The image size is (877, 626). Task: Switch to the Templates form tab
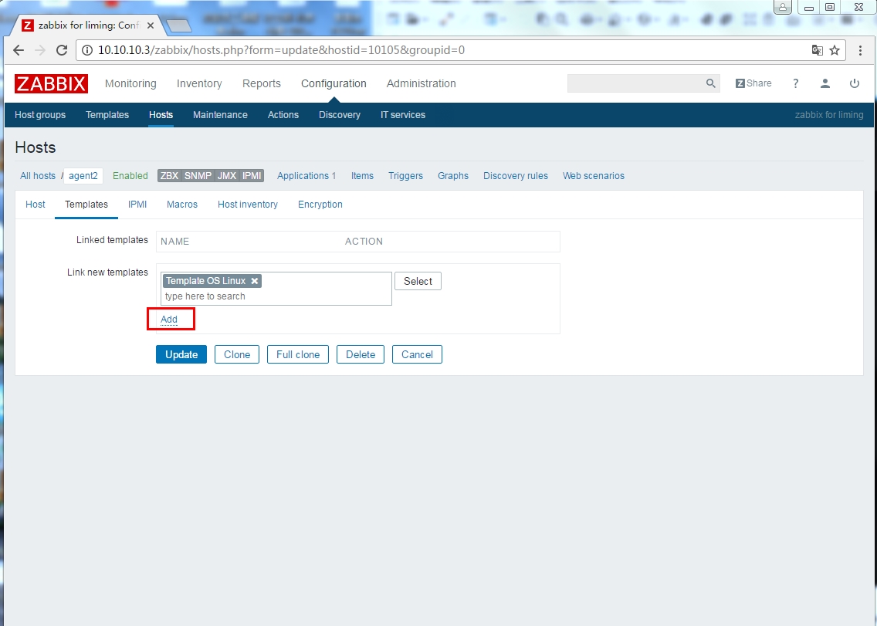click(x=86, y=205)
